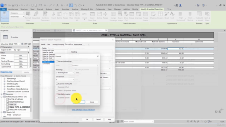This screenshot has height=127, width=226.
Task: Click the Font ribbon icon
Action: tap(172, 16)
